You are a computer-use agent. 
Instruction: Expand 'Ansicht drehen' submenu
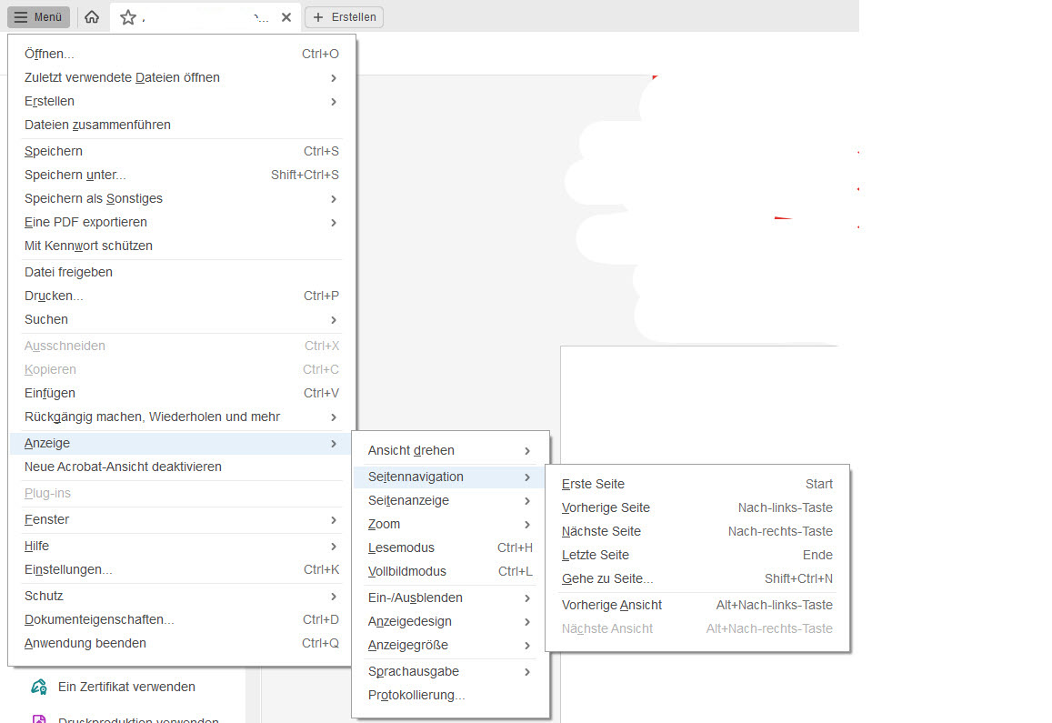449,450
